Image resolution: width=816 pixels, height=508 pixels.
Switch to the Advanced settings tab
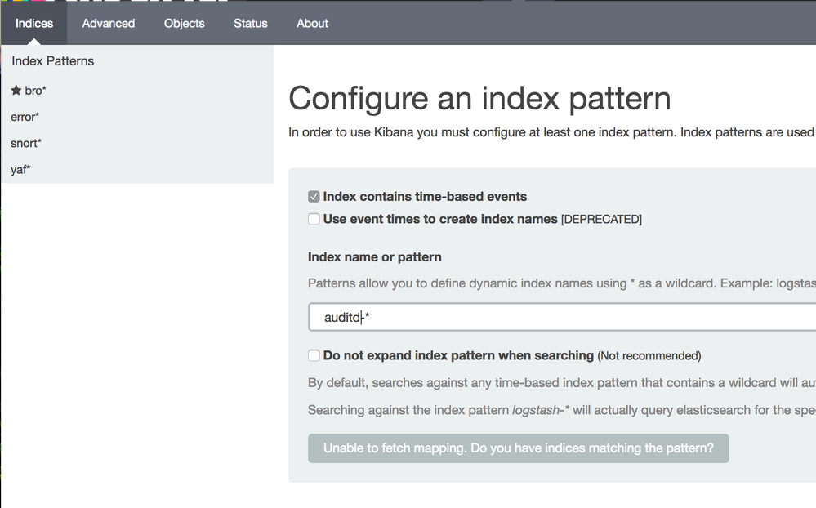point(109,23)
